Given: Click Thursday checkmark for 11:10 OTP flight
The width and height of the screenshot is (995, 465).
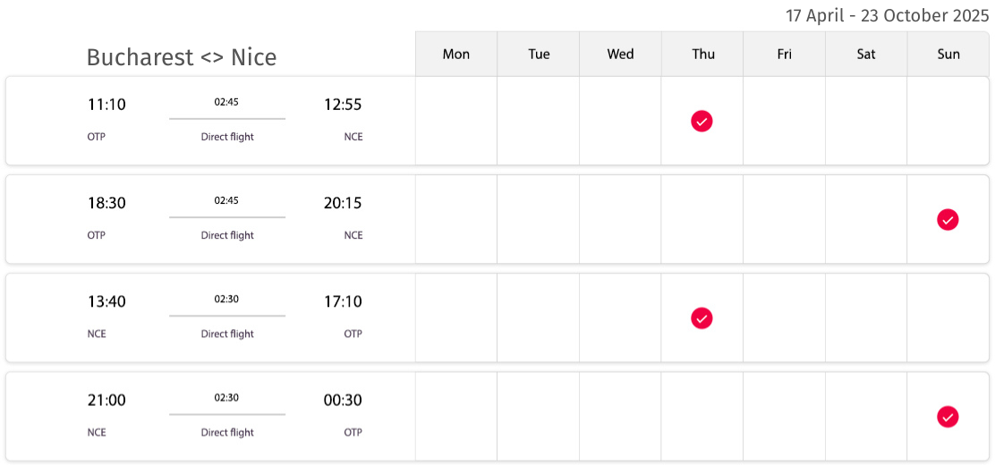Looking at the screenshot, I should point(702,121).
